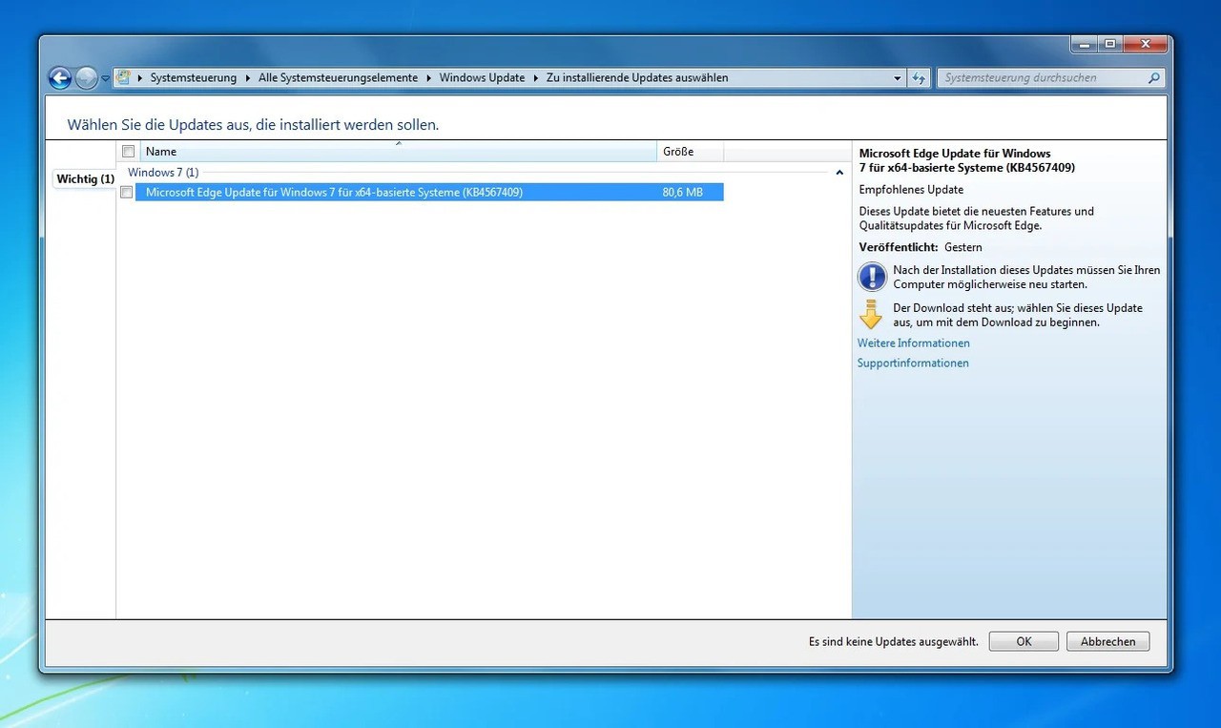Open the Weitere Informationen link
The width and height of the screenshot is (1221, 728).
click(913, 343)
